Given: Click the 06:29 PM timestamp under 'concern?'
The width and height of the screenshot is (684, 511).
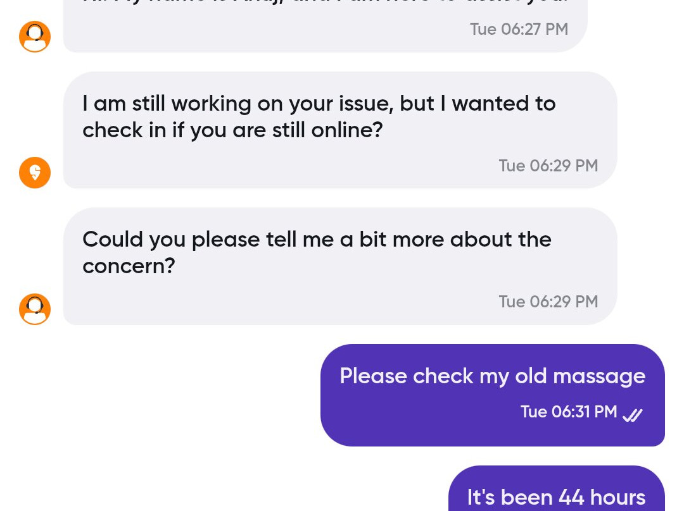Looking at the screenshot, I should 548,302.
